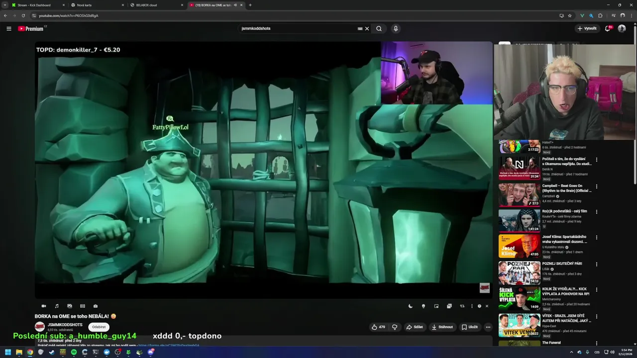637x358 pixels.
Task: Open Steam from taskbar
Action: tap(52, 352)
